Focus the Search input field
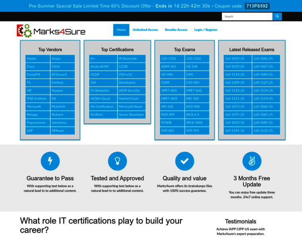Screen dimensions: 302x238 tap(247, 17)
